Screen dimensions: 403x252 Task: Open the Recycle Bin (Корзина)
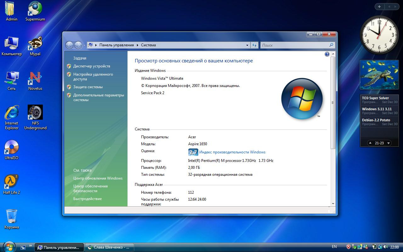coord(12,217)
